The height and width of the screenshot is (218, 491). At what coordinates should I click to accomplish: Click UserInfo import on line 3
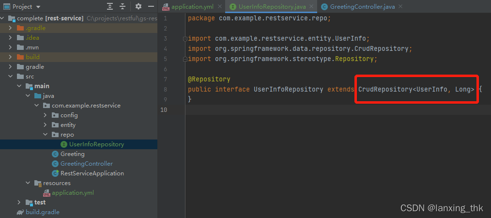351,39
